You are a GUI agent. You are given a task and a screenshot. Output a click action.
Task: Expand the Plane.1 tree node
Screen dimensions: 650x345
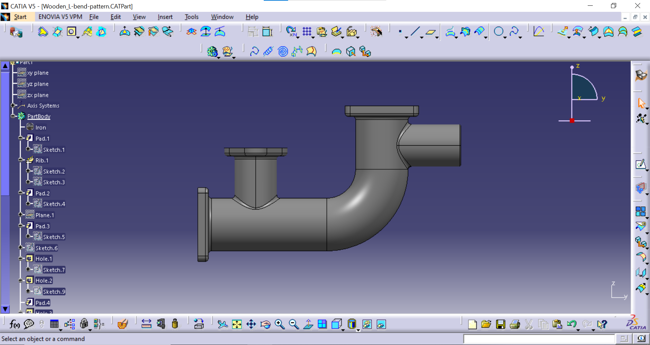coord(21,215)
